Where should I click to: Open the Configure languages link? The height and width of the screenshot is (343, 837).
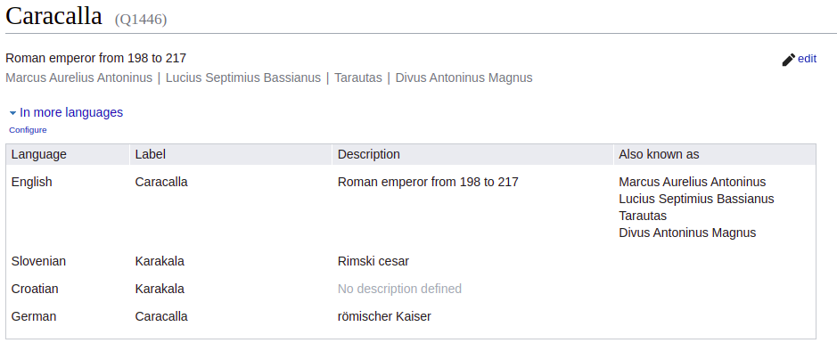click(x=28, y=130)
